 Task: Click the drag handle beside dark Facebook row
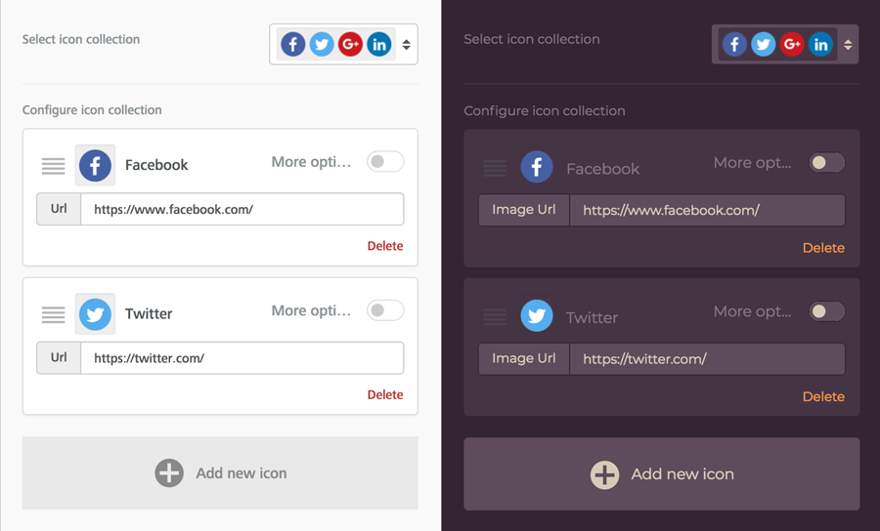coord(495,168)
